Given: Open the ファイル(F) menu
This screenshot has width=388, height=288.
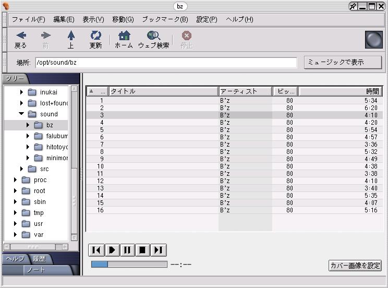Looking at the screenshot, I should point(29,19).
